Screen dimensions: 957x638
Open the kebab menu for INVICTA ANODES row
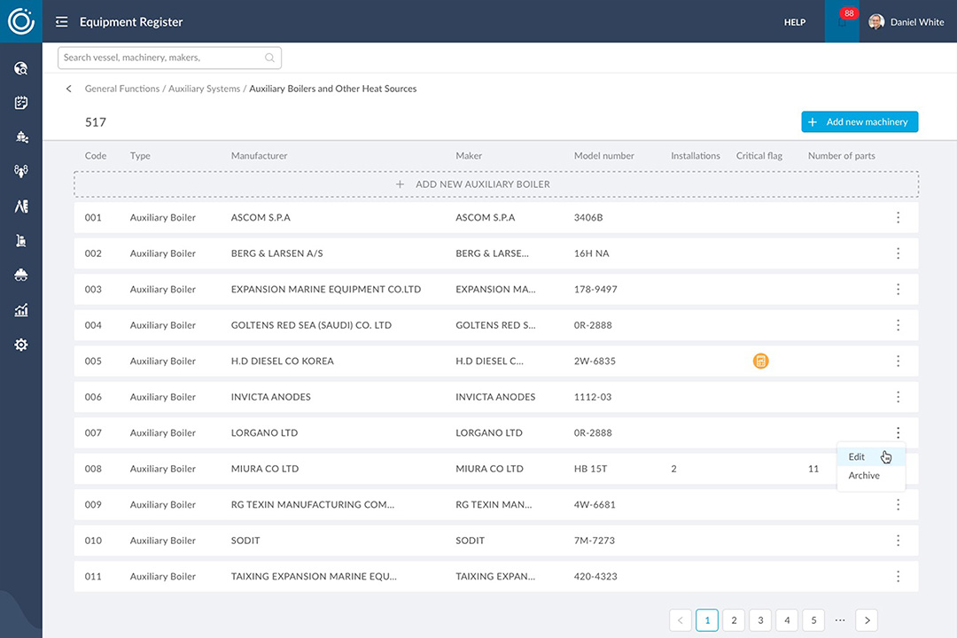point(898,397)
